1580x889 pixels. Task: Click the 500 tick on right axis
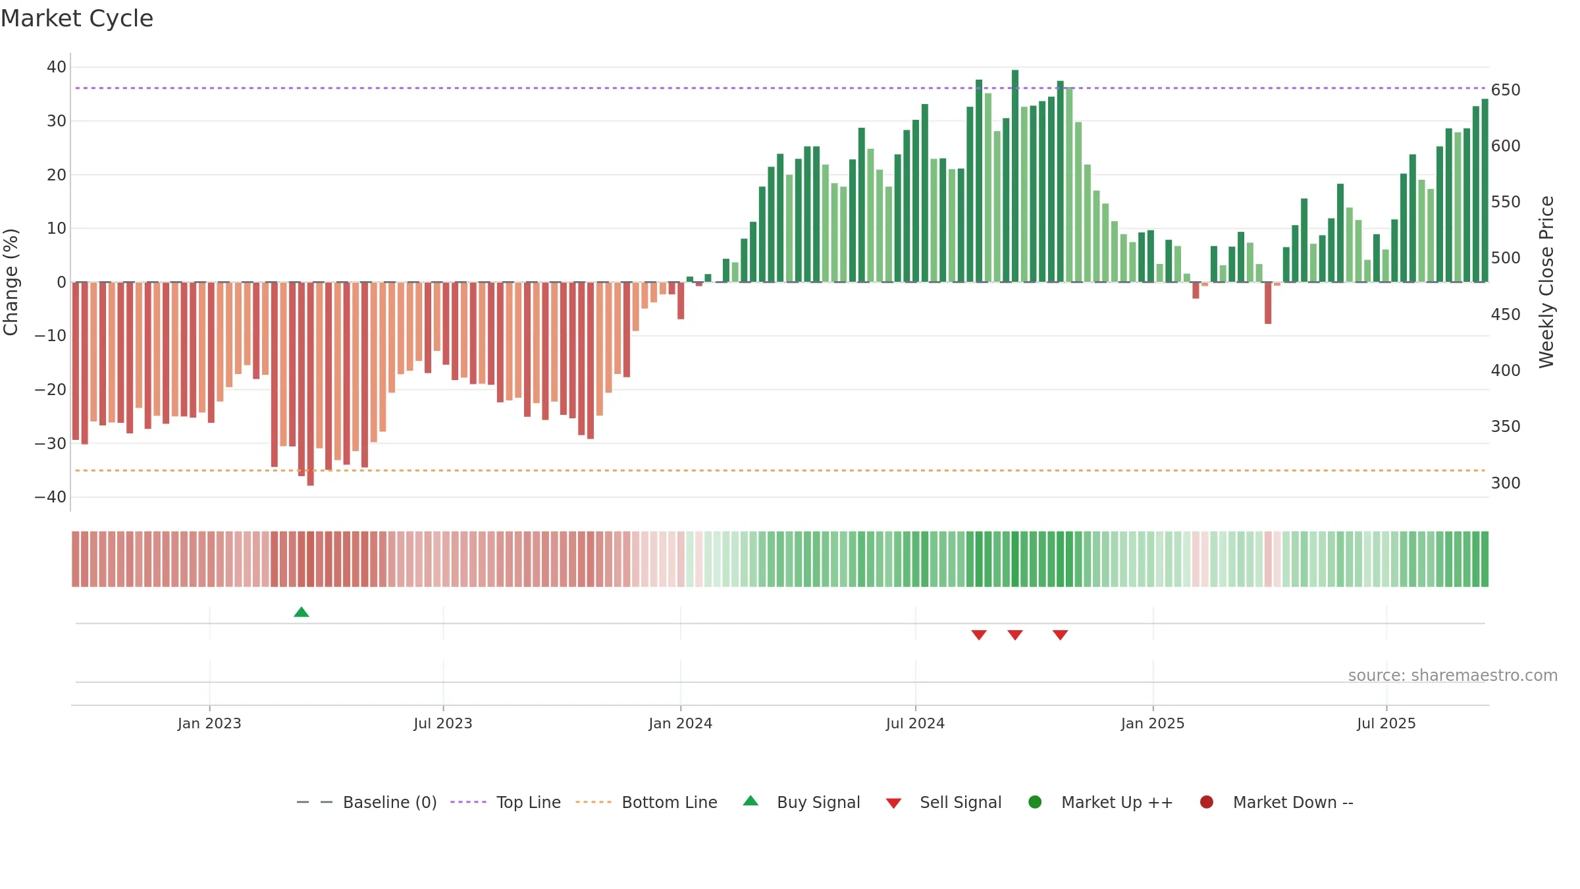coord(1506,258)
